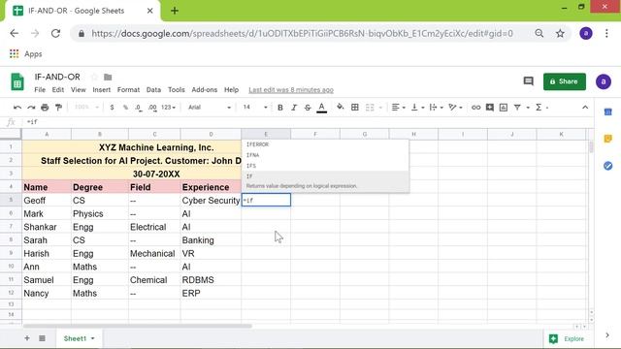Viewport: 621px width, 349px height.
Task: Add a new sheet with plus
Action: (27, 338)
